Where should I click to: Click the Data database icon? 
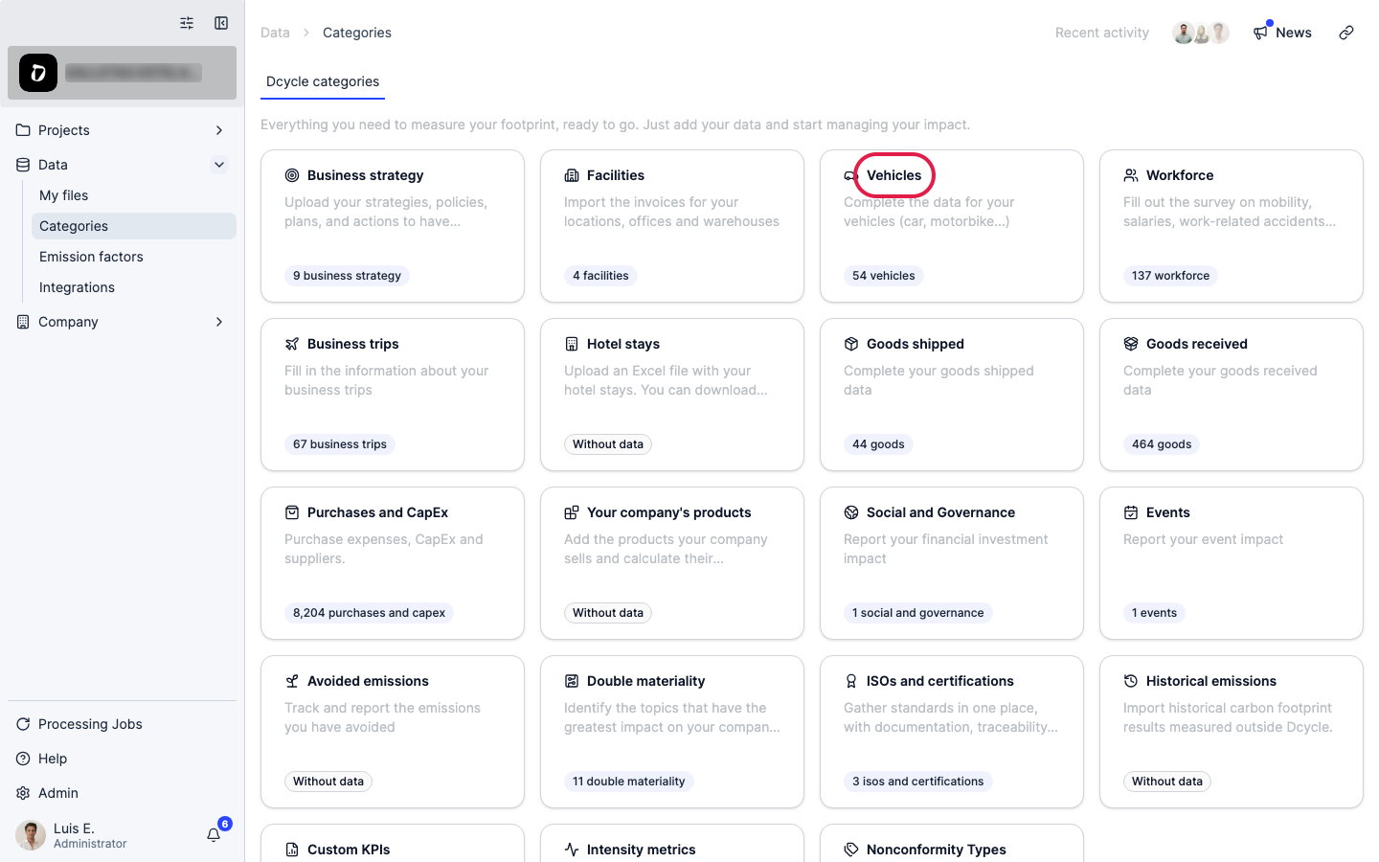[x=23, y=165]
